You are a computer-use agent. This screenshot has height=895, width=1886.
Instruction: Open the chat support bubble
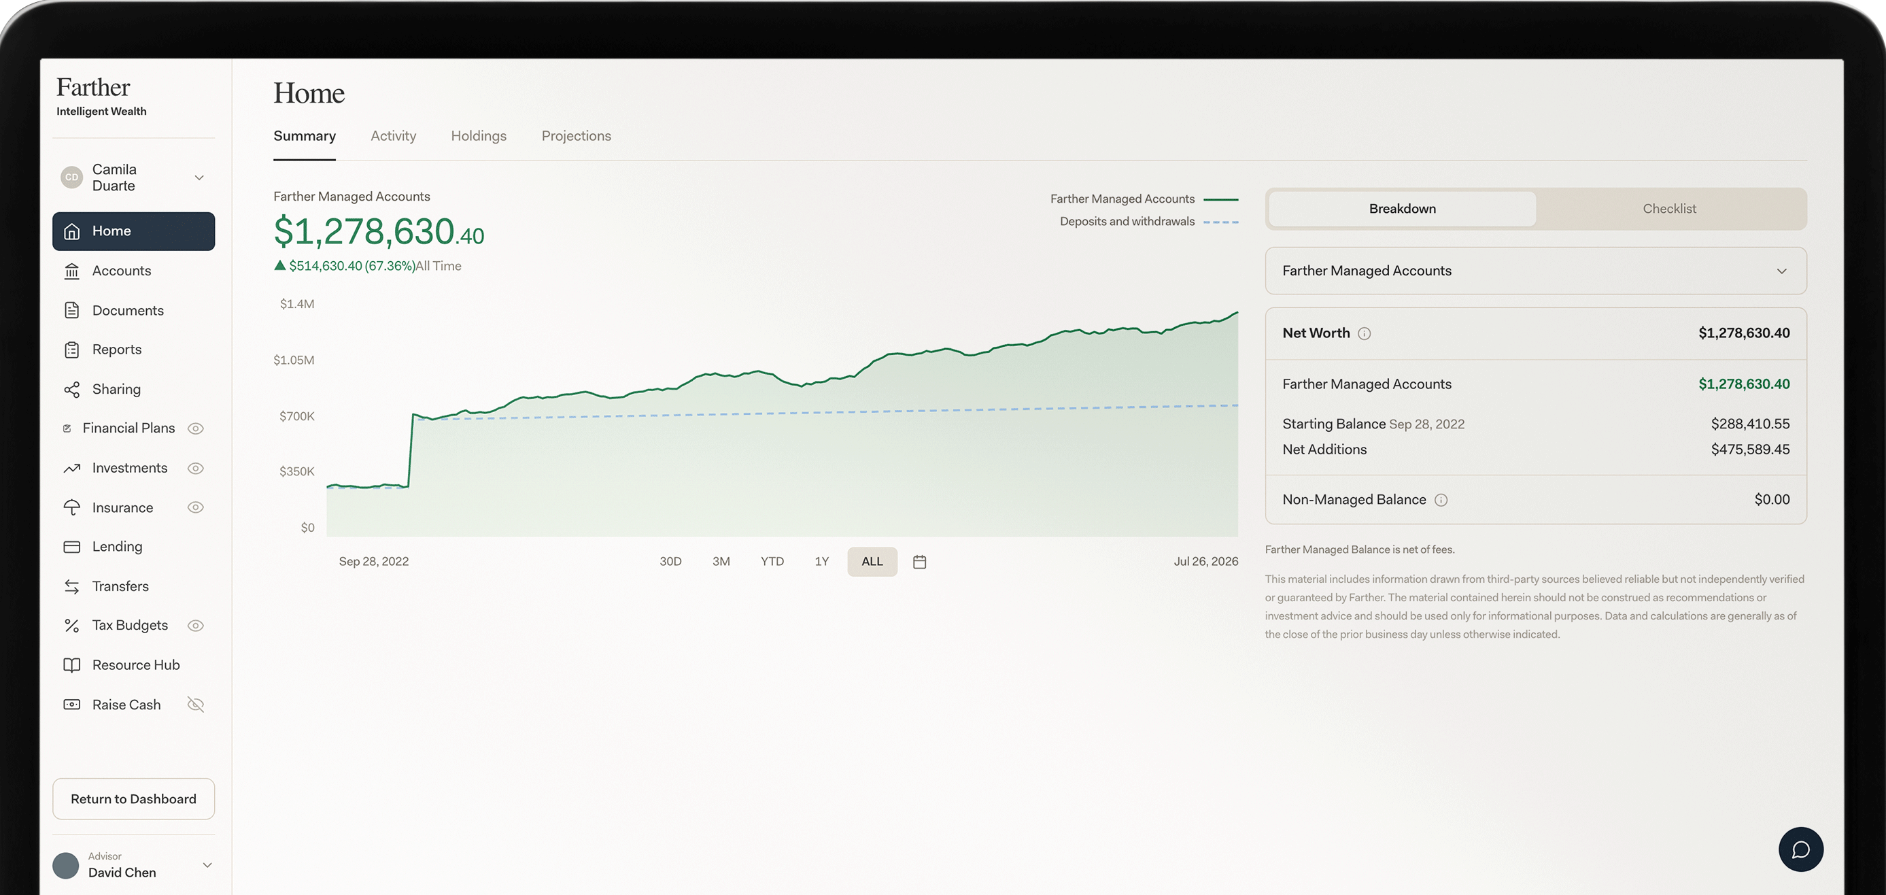point(1800,849)
